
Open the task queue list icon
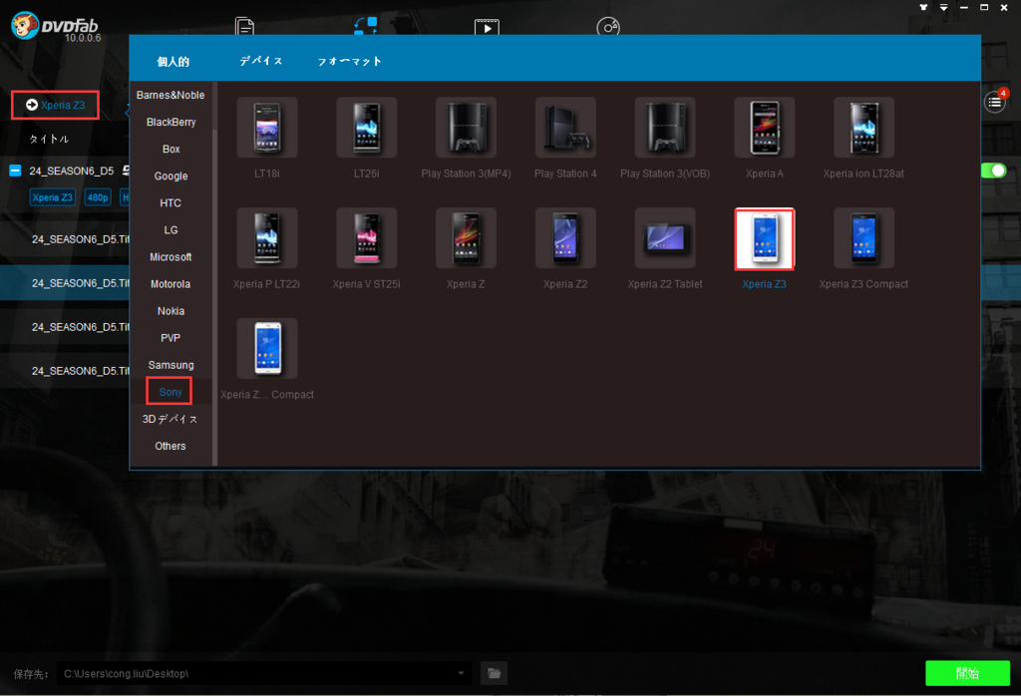point(995,102)
